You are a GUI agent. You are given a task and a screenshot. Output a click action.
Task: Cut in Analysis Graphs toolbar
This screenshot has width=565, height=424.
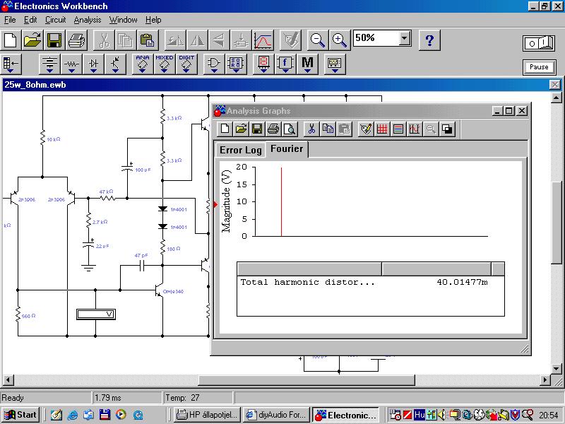coord(311,129)
